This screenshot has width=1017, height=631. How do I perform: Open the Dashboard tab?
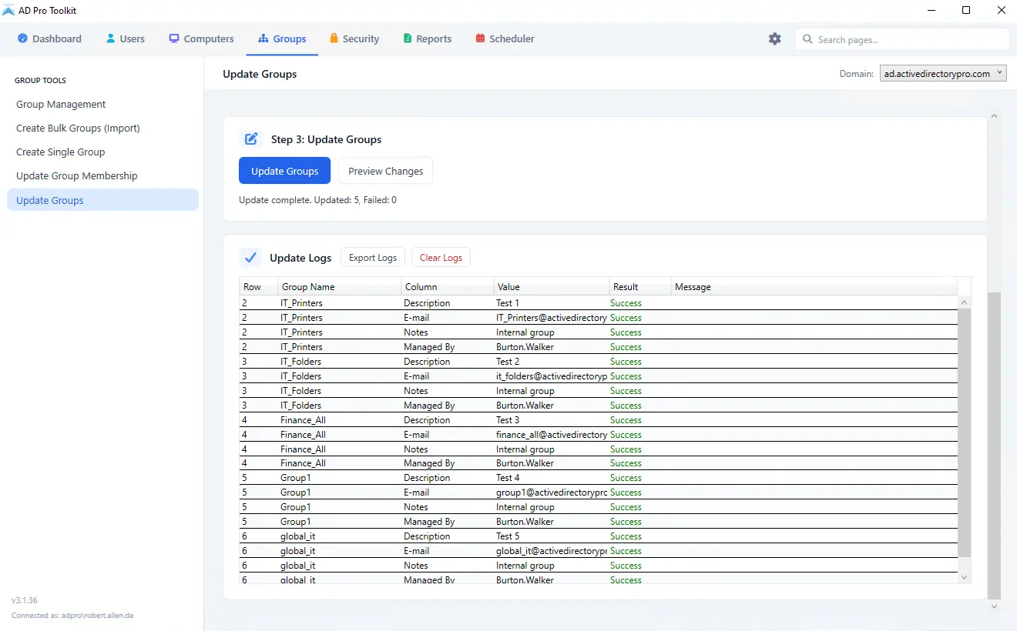click(x=49, y=38)
